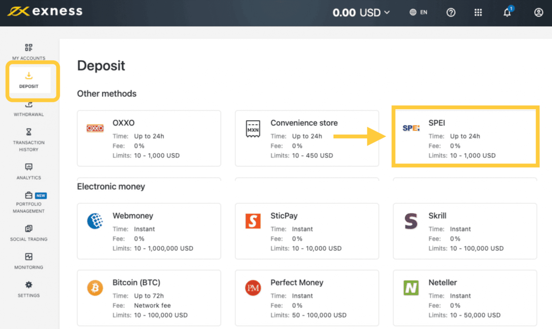
Task: Click the Bitcoin orange coin icon
Action: 95,288
